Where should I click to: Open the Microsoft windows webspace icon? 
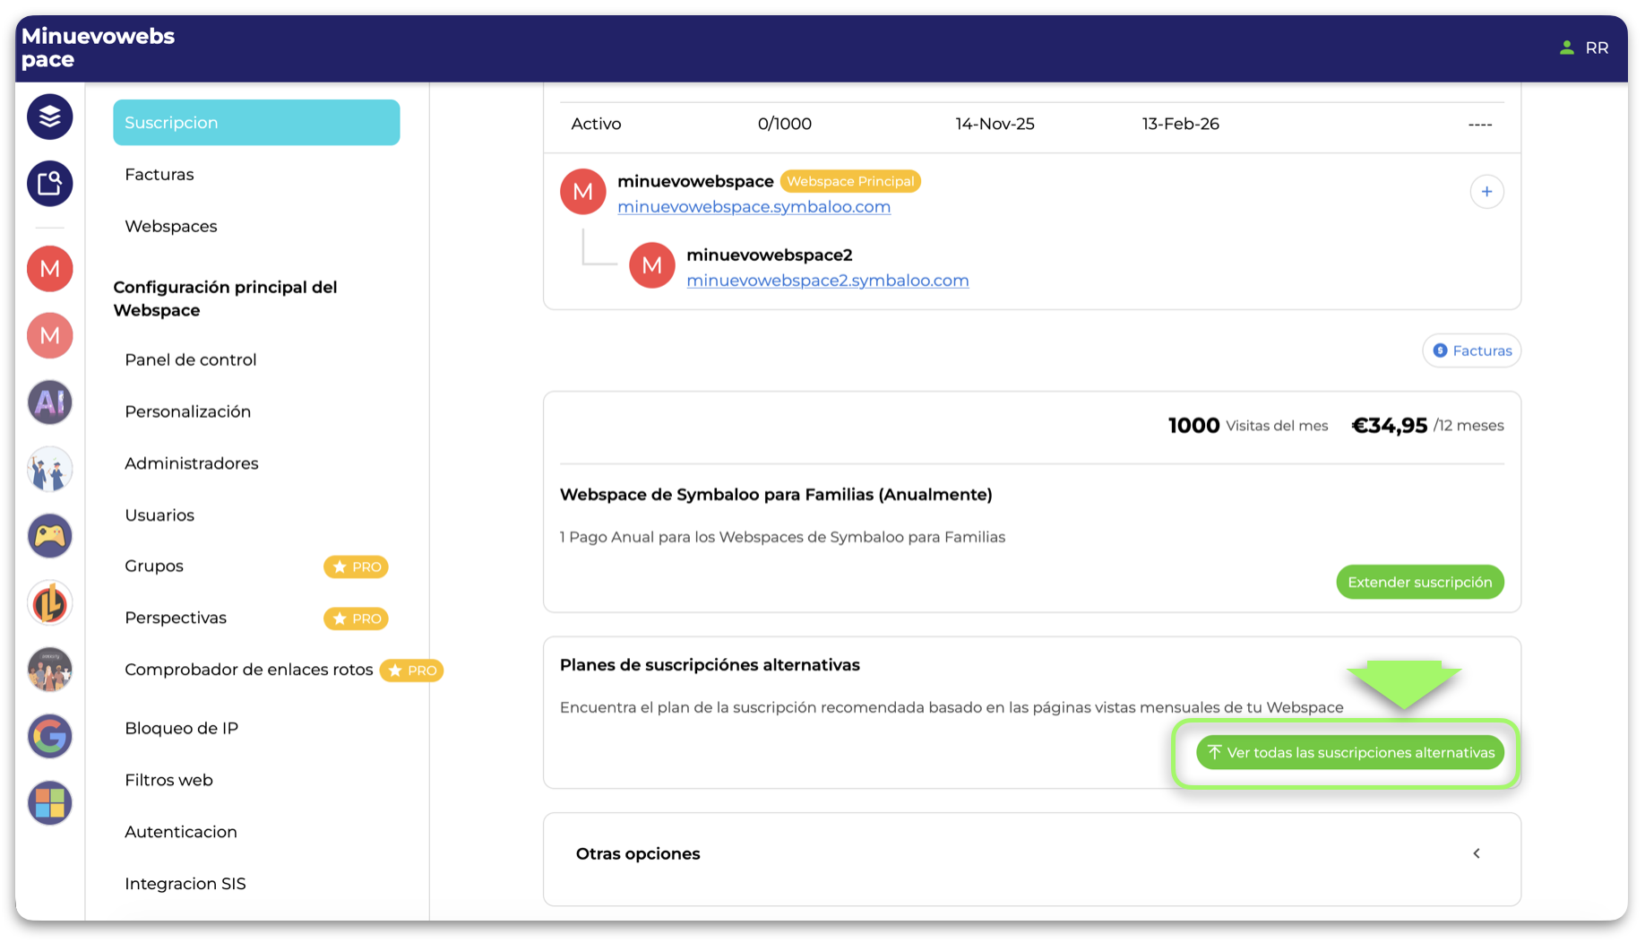click(x=49, y=803)
